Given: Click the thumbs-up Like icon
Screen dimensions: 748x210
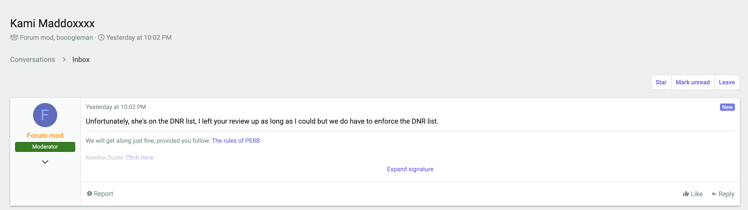Looking at the screenshot, I should [685, 193].
